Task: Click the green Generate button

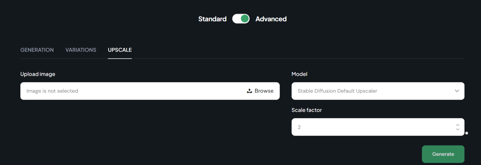Action: 443,154
